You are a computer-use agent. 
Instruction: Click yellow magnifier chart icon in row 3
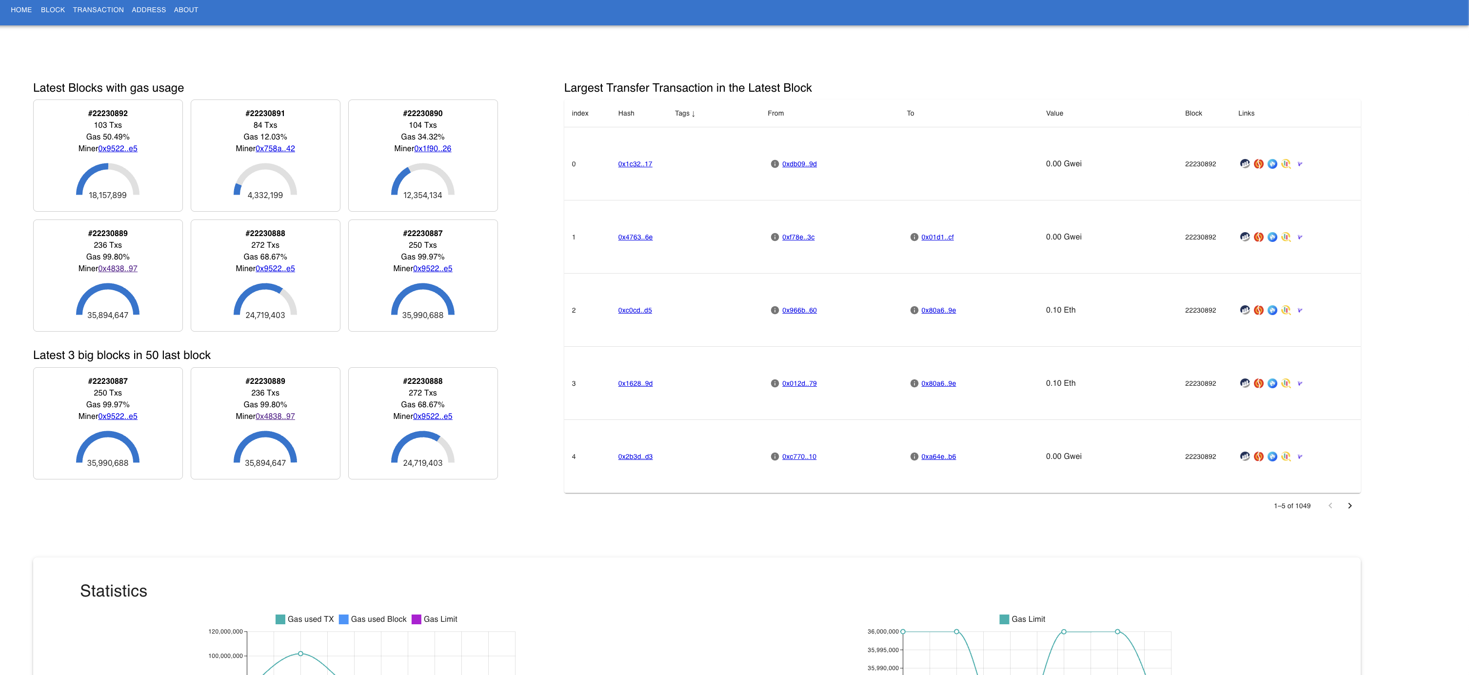(x=1286, y=383)
